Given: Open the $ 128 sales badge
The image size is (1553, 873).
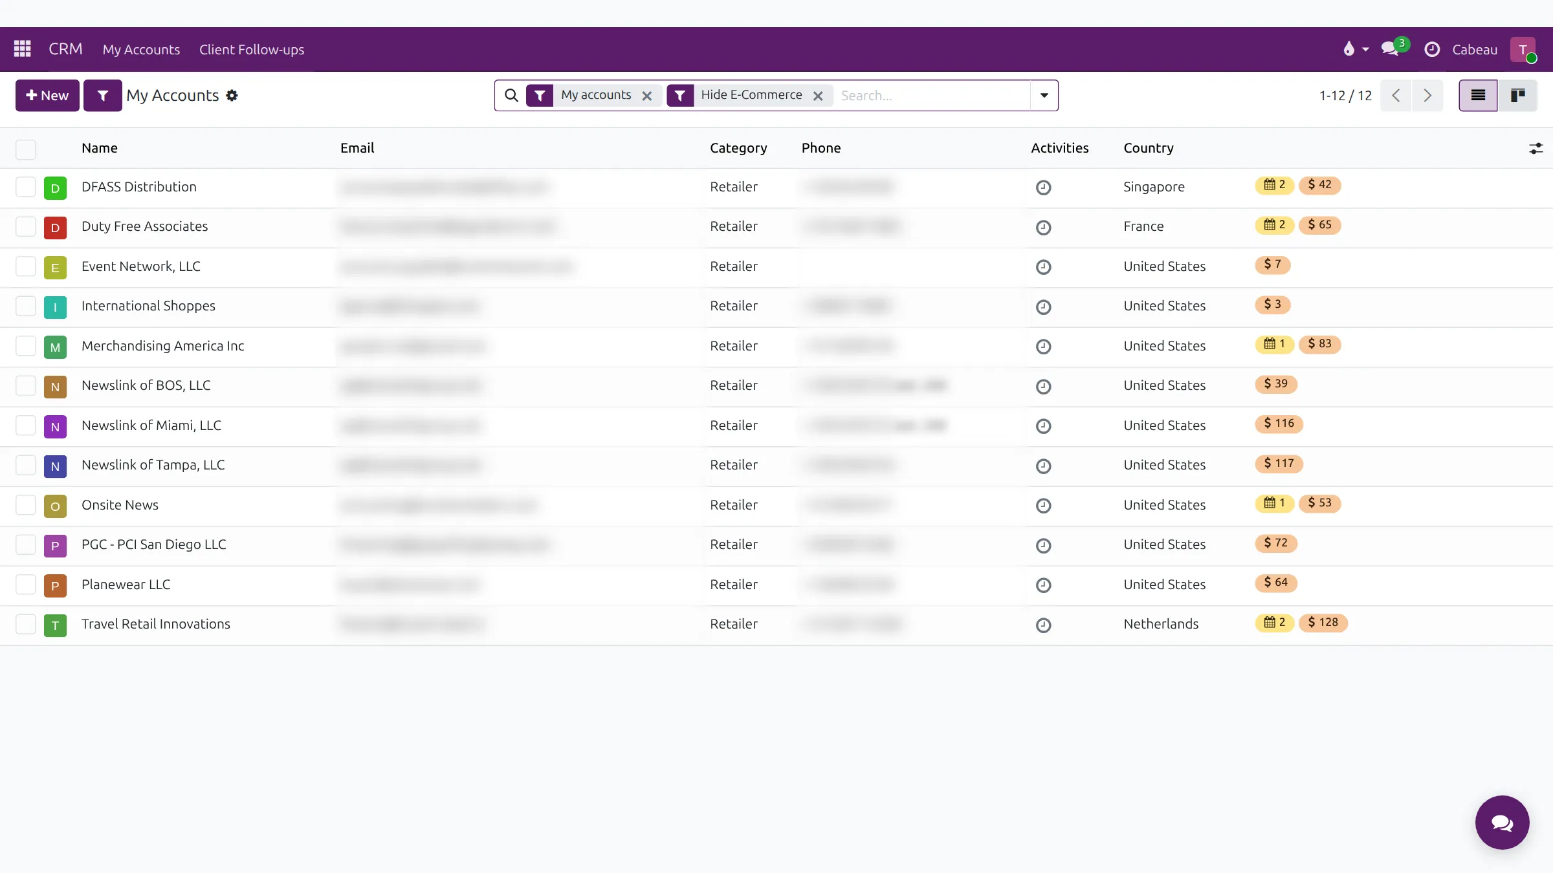Looking at the screenshot, I should coord(1323,623).
